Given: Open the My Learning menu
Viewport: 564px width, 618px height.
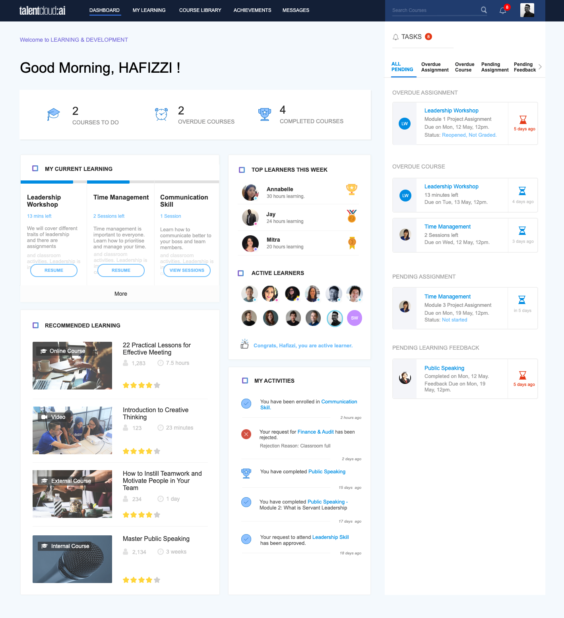Looking at the screenshot, I should click(x=149, y=10).
